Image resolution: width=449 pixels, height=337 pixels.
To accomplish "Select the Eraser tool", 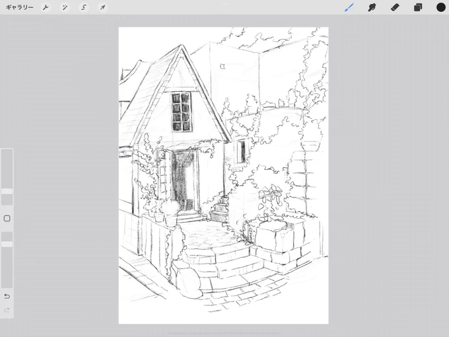I will 395,7.
